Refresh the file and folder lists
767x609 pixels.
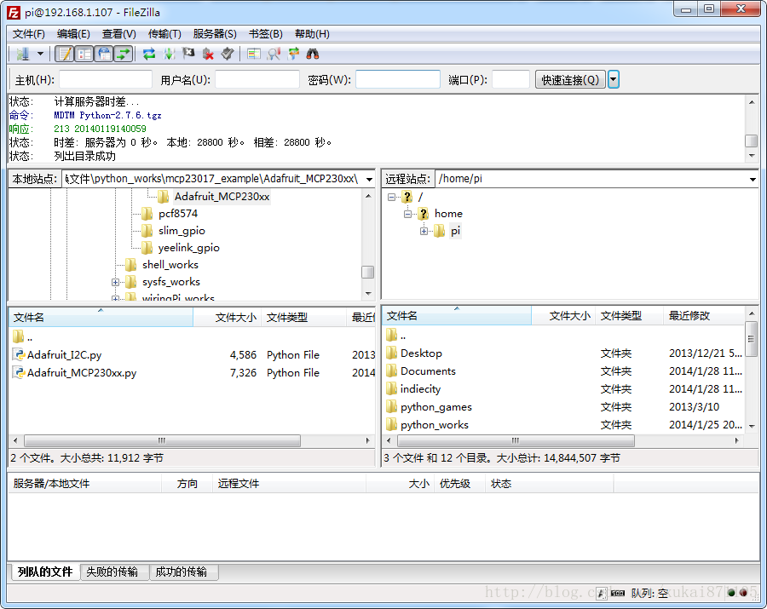pyautogui.click(x=148, y=54)
